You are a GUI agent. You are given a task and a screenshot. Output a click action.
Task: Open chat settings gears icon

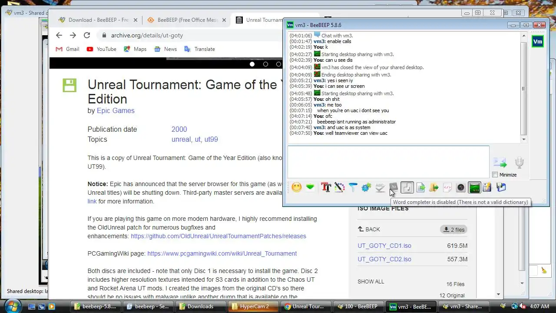coord(367,187)
